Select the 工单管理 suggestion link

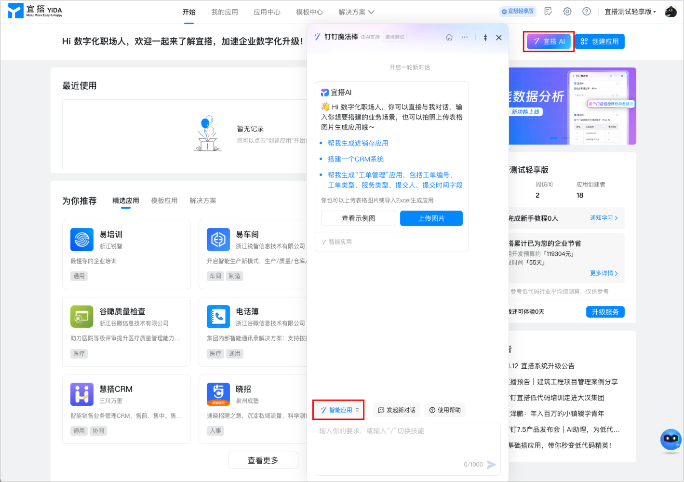tap(395, 180)
